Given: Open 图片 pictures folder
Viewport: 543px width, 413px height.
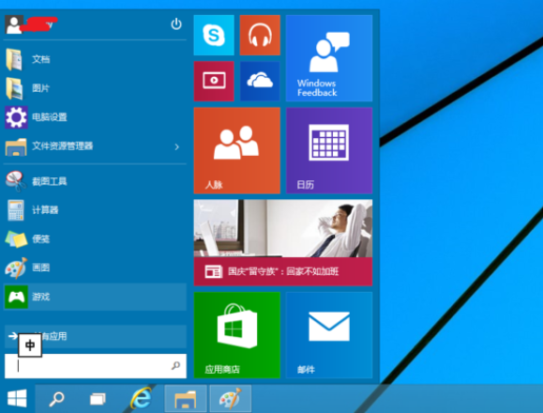Looking at the screenshot, I should 95,88.
